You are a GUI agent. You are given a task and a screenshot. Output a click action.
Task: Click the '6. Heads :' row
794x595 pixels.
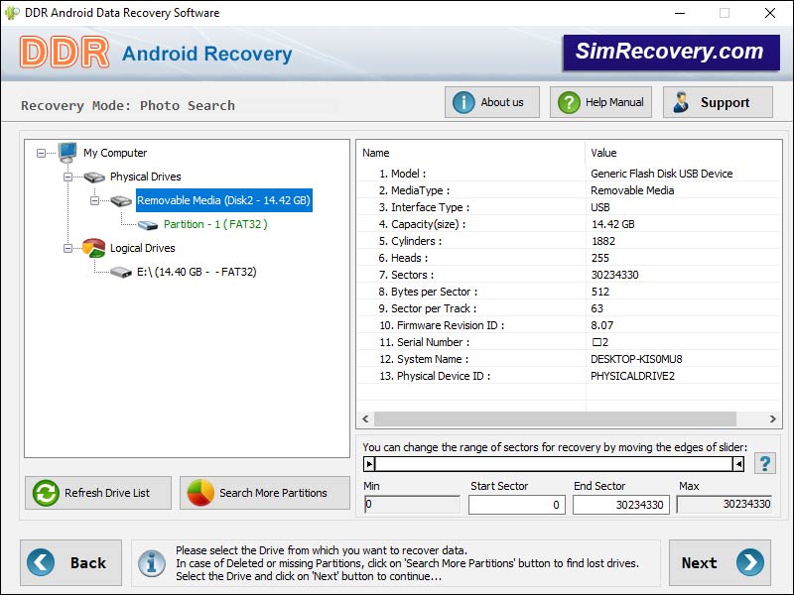pyautogui.click(x=569, y=258)
